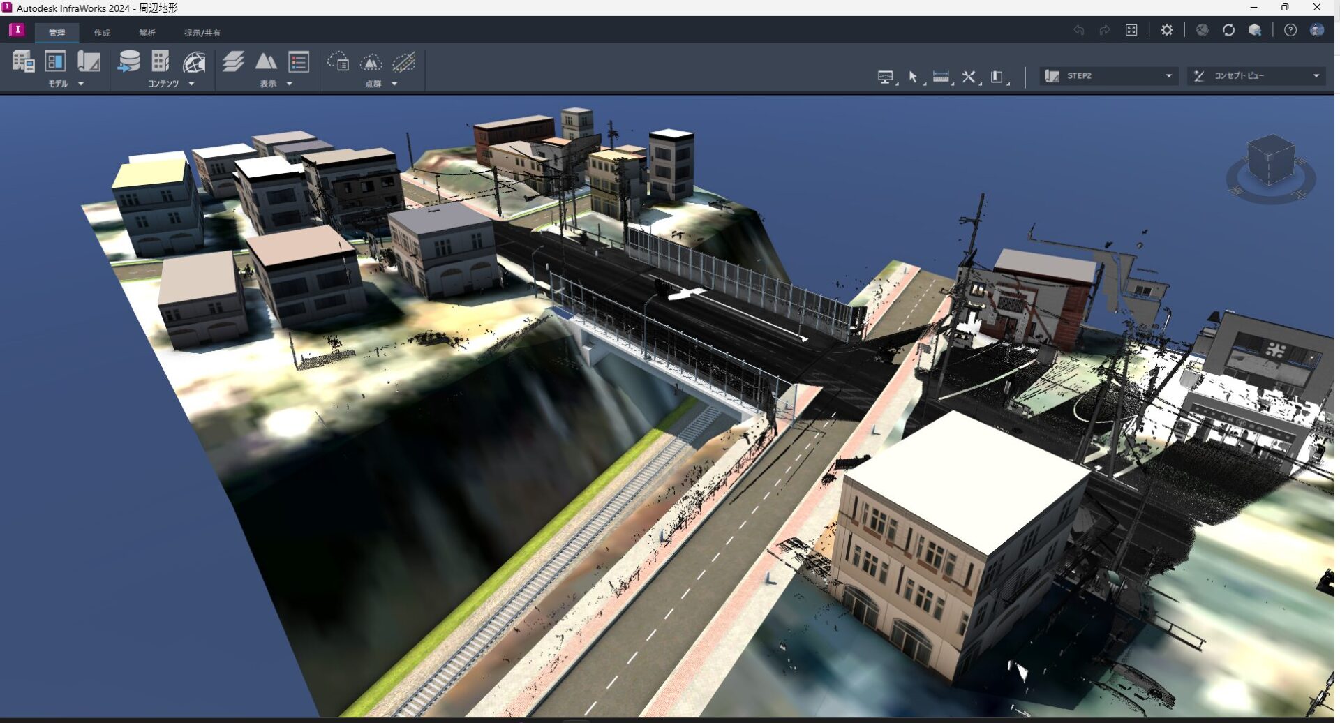Click the measure tool ruler icon
Image resolution: width=1340 pixels, height=723 pixels.
(941, 77)
